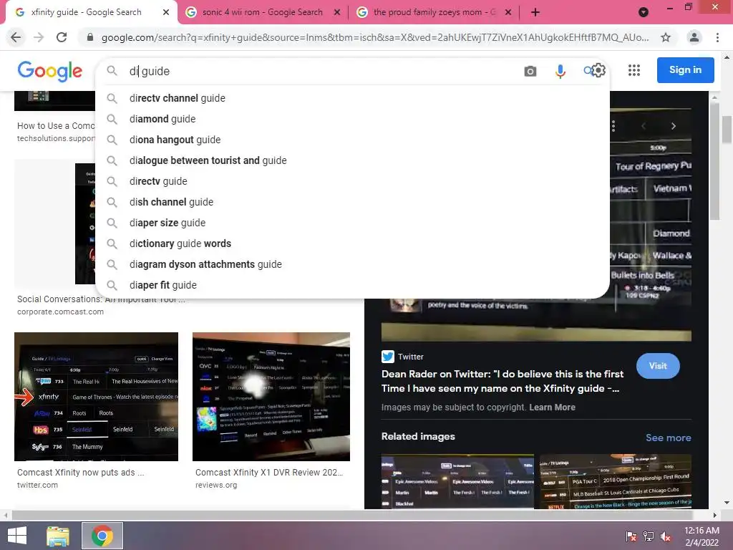Switch to sonic 4 wii rom tab
Viewport: 733px width, 550px height.
(263, 12)
